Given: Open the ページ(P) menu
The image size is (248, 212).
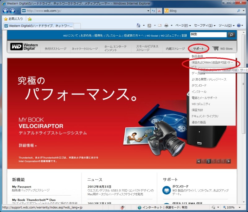Looking at the screenshot, I should (x=183, y=25).
